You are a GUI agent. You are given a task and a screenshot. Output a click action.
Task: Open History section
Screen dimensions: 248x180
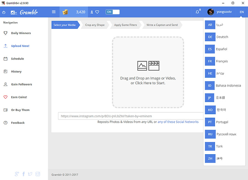pos(16,71)
